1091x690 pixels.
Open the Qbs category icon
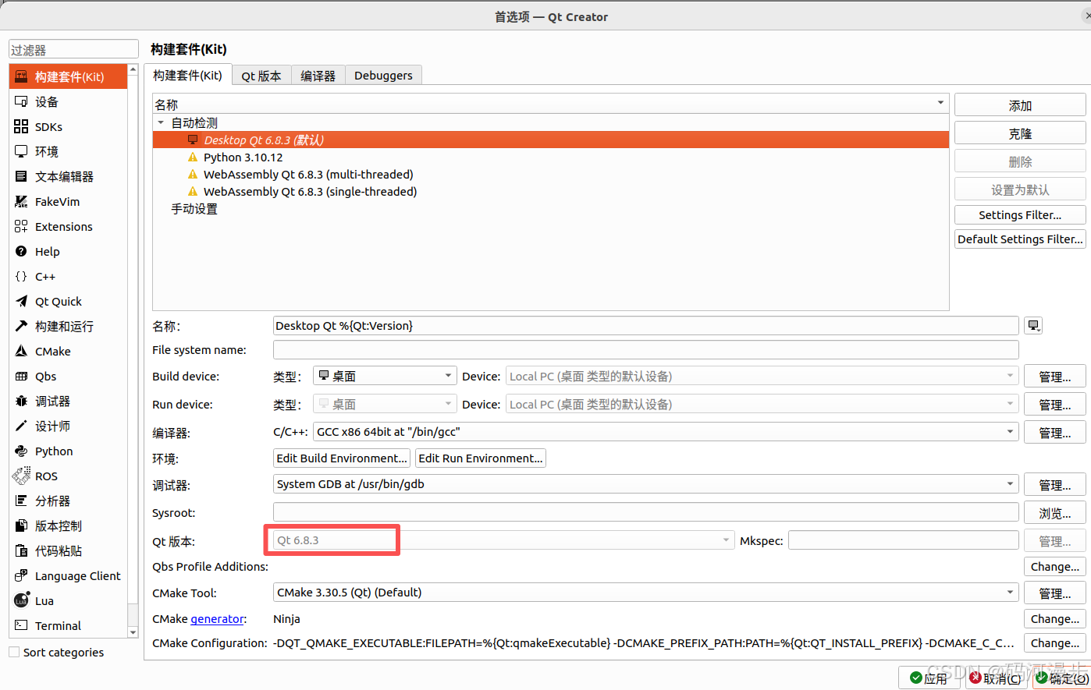[21, 376]
